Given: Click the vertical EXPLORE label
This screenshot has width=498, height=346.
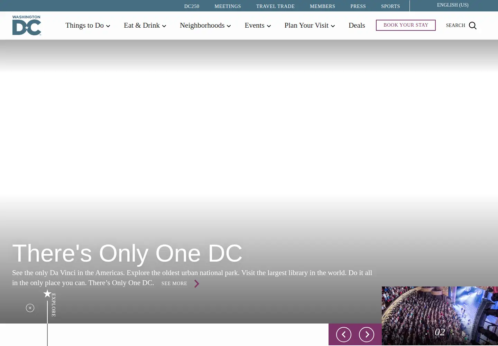Looking at the screenshot, I should (x=54, y=305).
